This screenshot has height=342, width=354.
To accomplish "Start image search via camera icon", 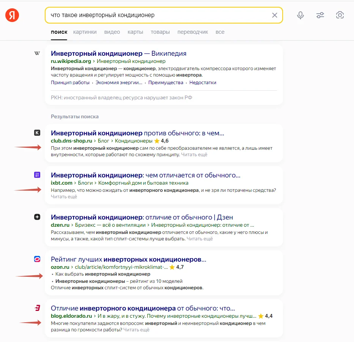I will click(x=340, y=15).
